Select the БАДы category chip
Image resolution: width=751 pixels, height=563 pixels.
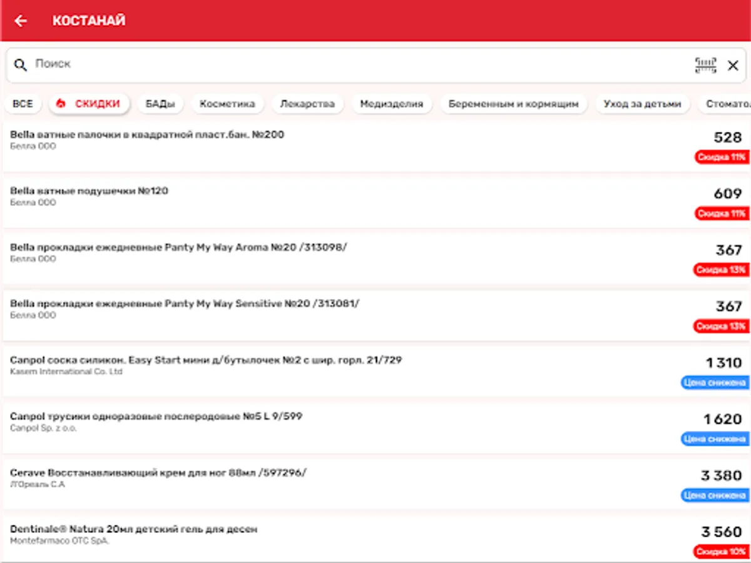tap(160, 104)
